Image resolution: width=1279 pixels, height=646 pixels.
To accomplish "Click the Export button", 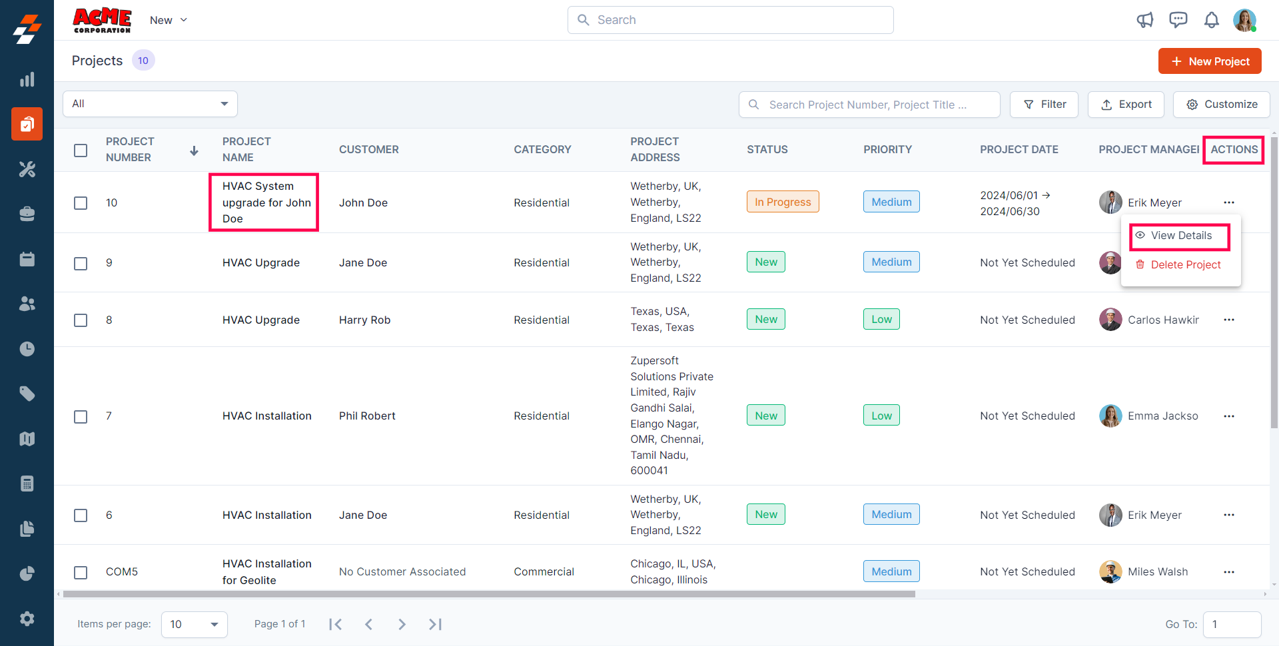I will (1126, 105).
